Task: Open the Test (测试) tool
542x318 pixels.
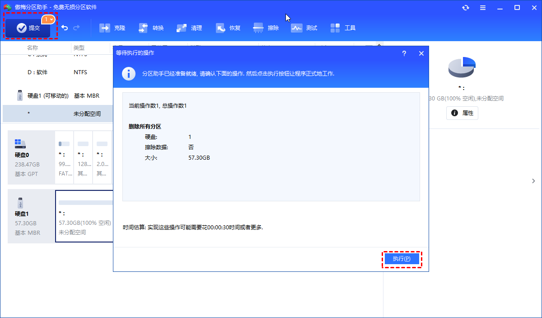Action: pos(304,28)
